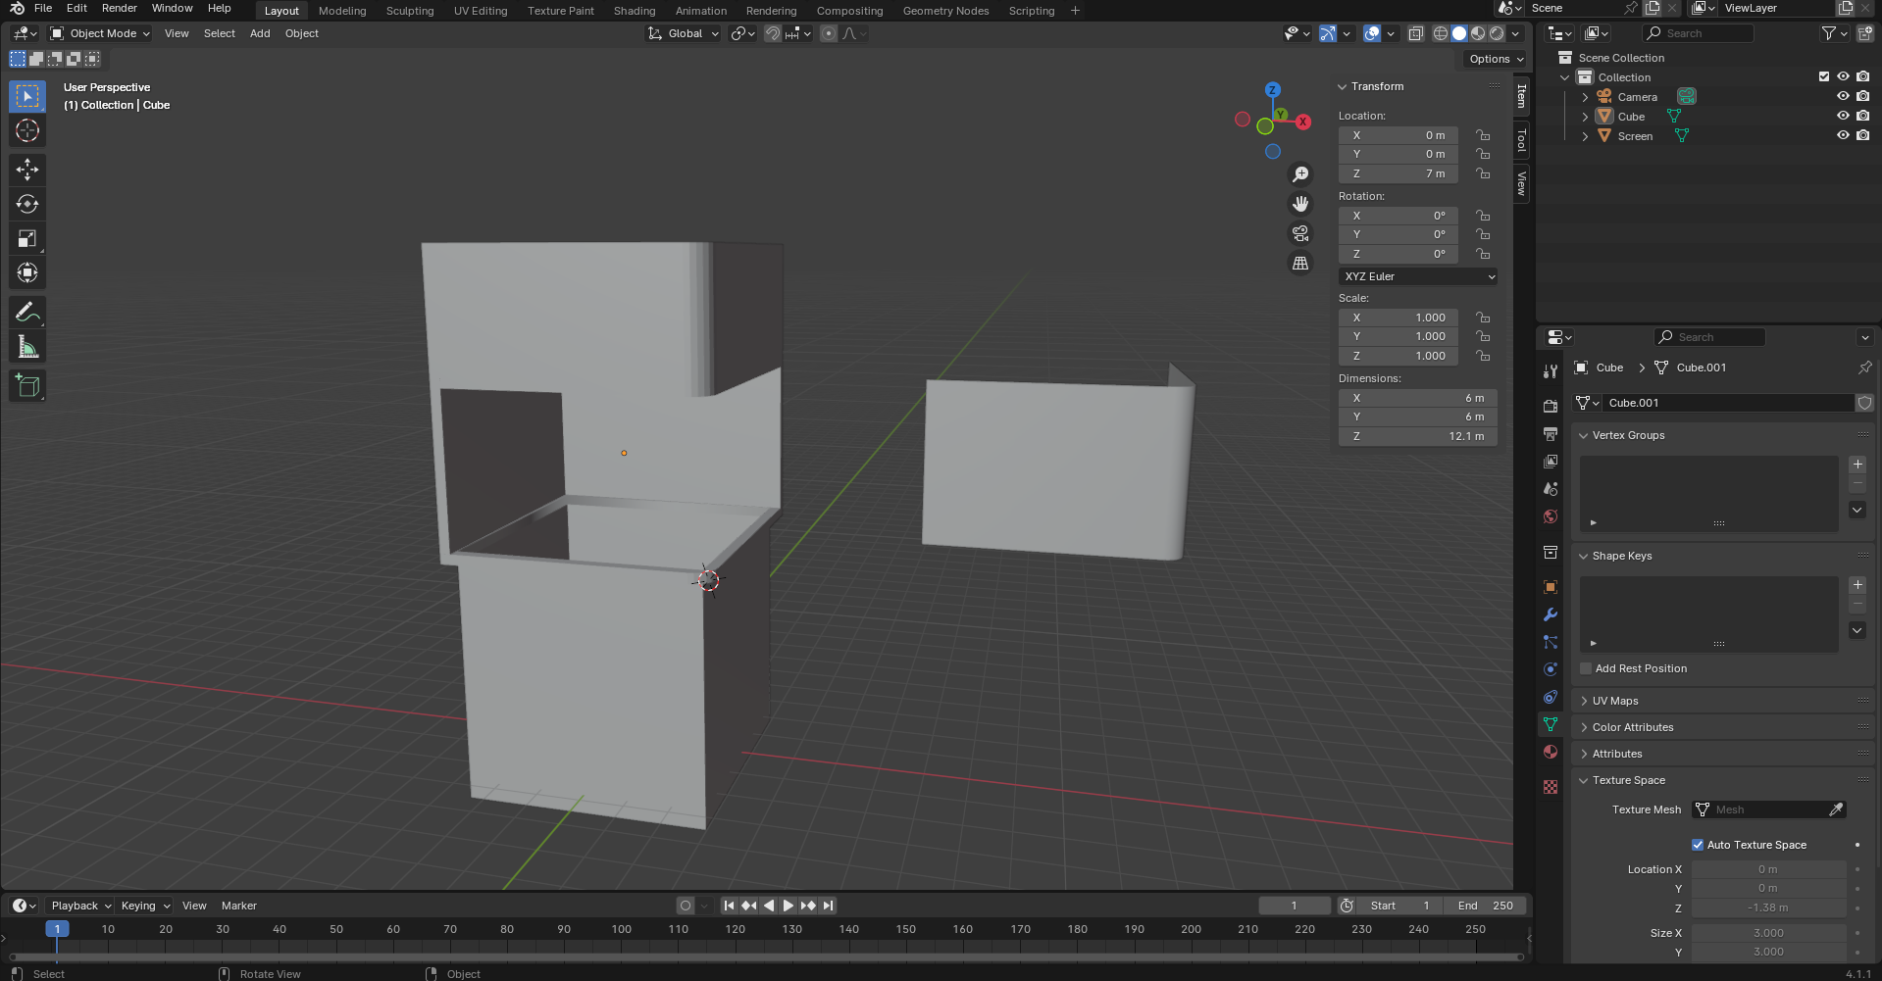This screenshot has width=1882, height=981.
Task: Click the play animation button
Action: pos(788,906)
